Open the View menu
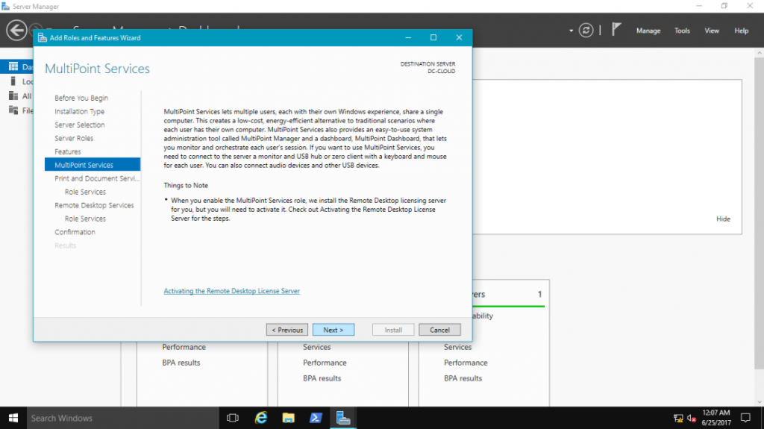764x429 pixels. [x=711, y=31]
